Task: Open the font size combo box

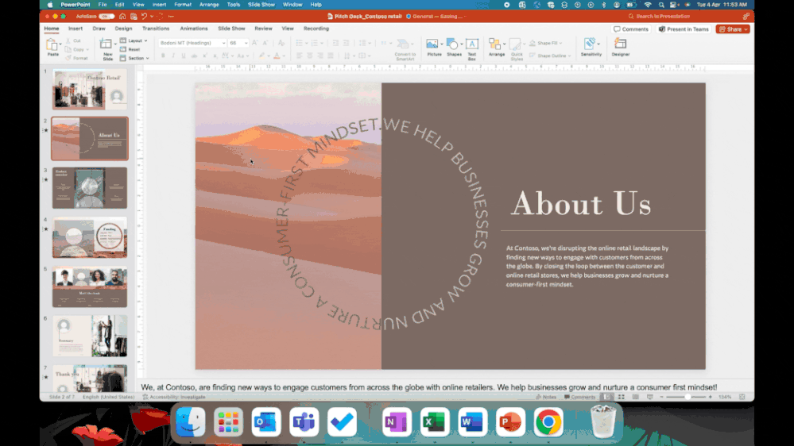Action: (238, 43)
